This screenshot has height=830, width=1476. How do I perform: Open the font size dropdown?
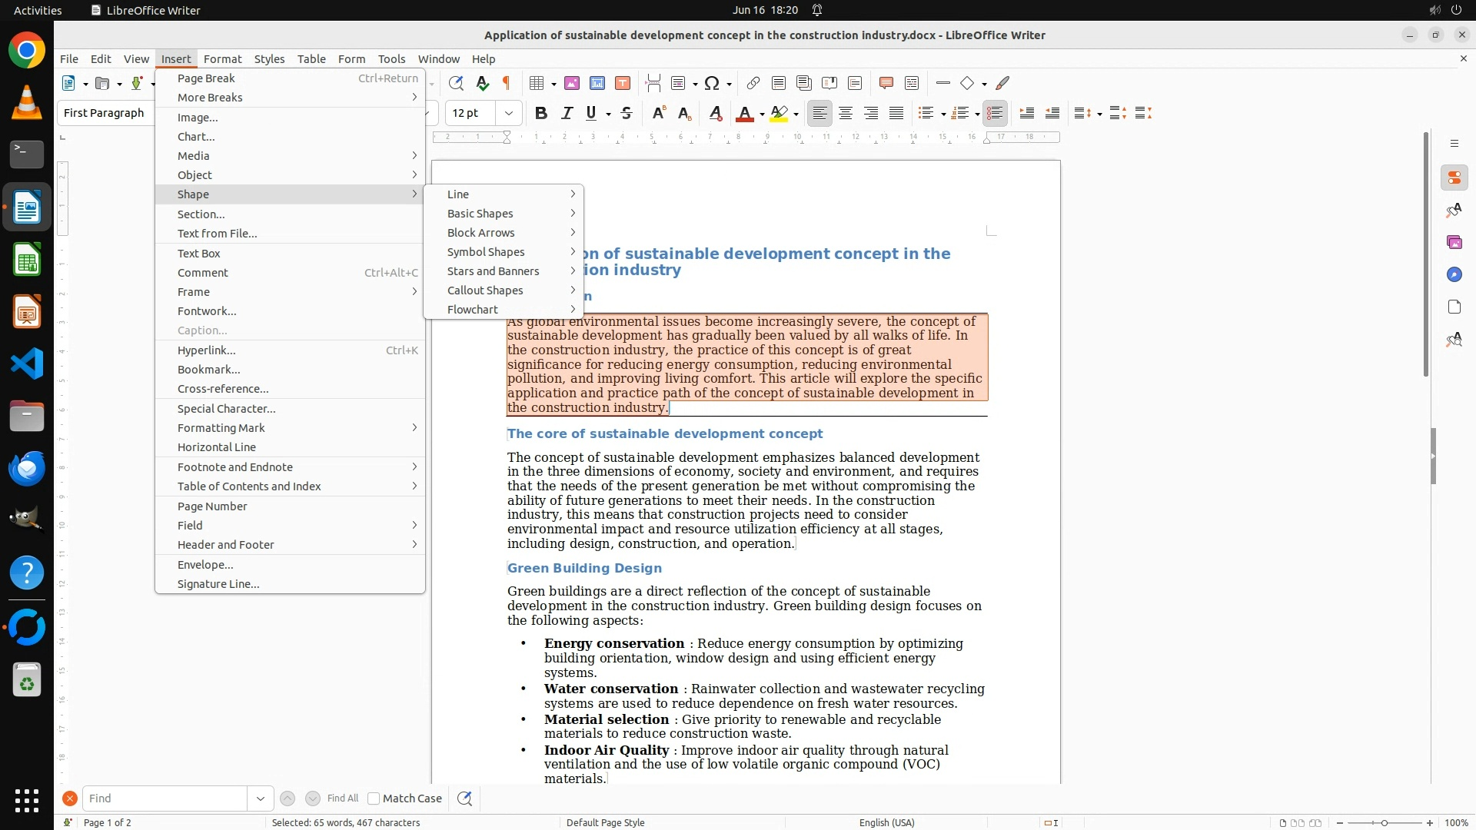(x=508, y=114)
